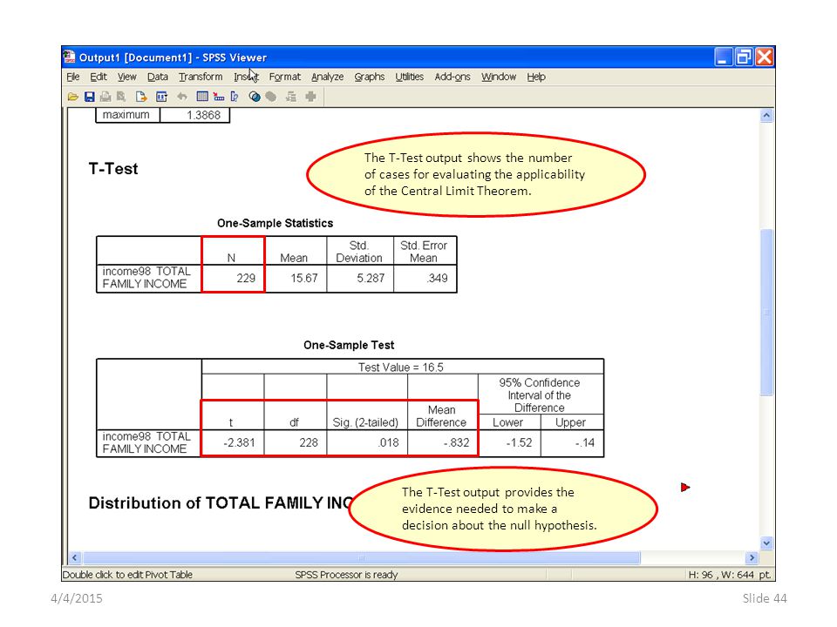Image resolution: width=837 pixels, height=627 pixels.
Task: Click the Export output toolbar icon
Action: coord(141,97)
